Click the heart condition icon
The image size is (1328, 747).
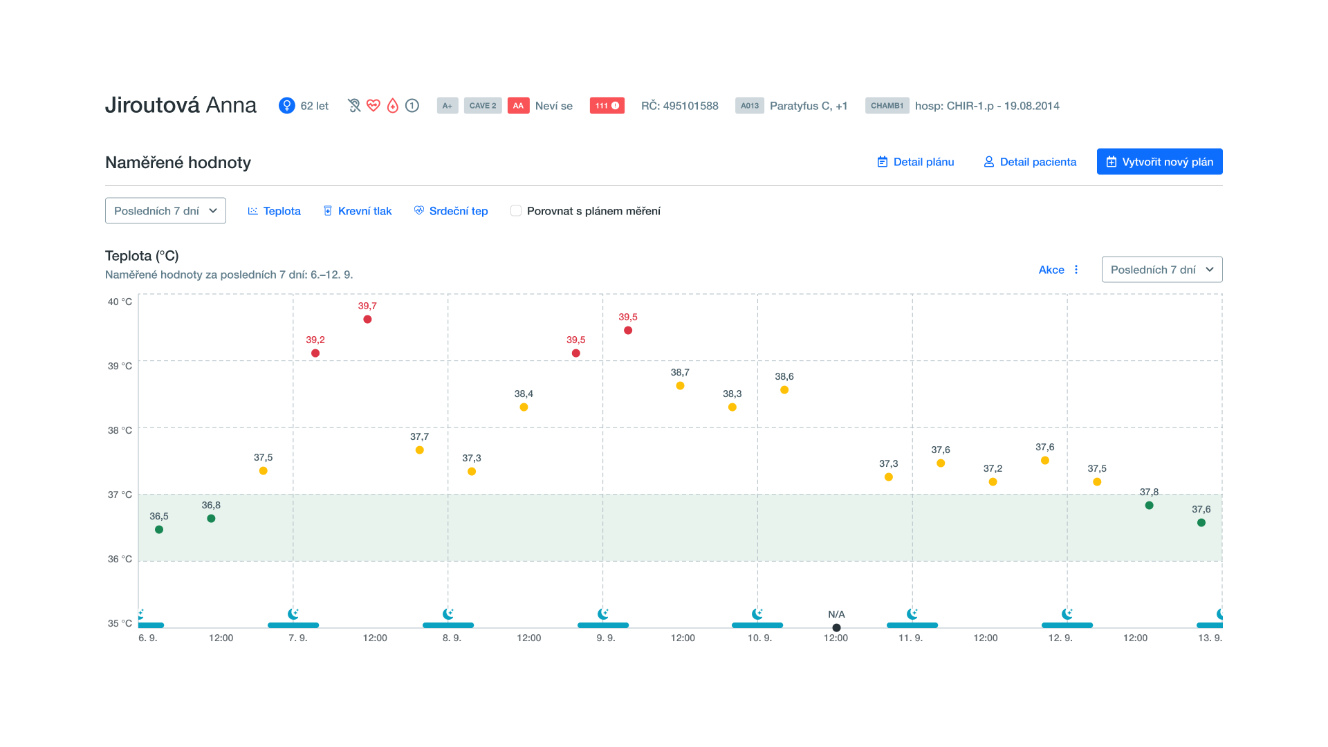coord(373,106)
